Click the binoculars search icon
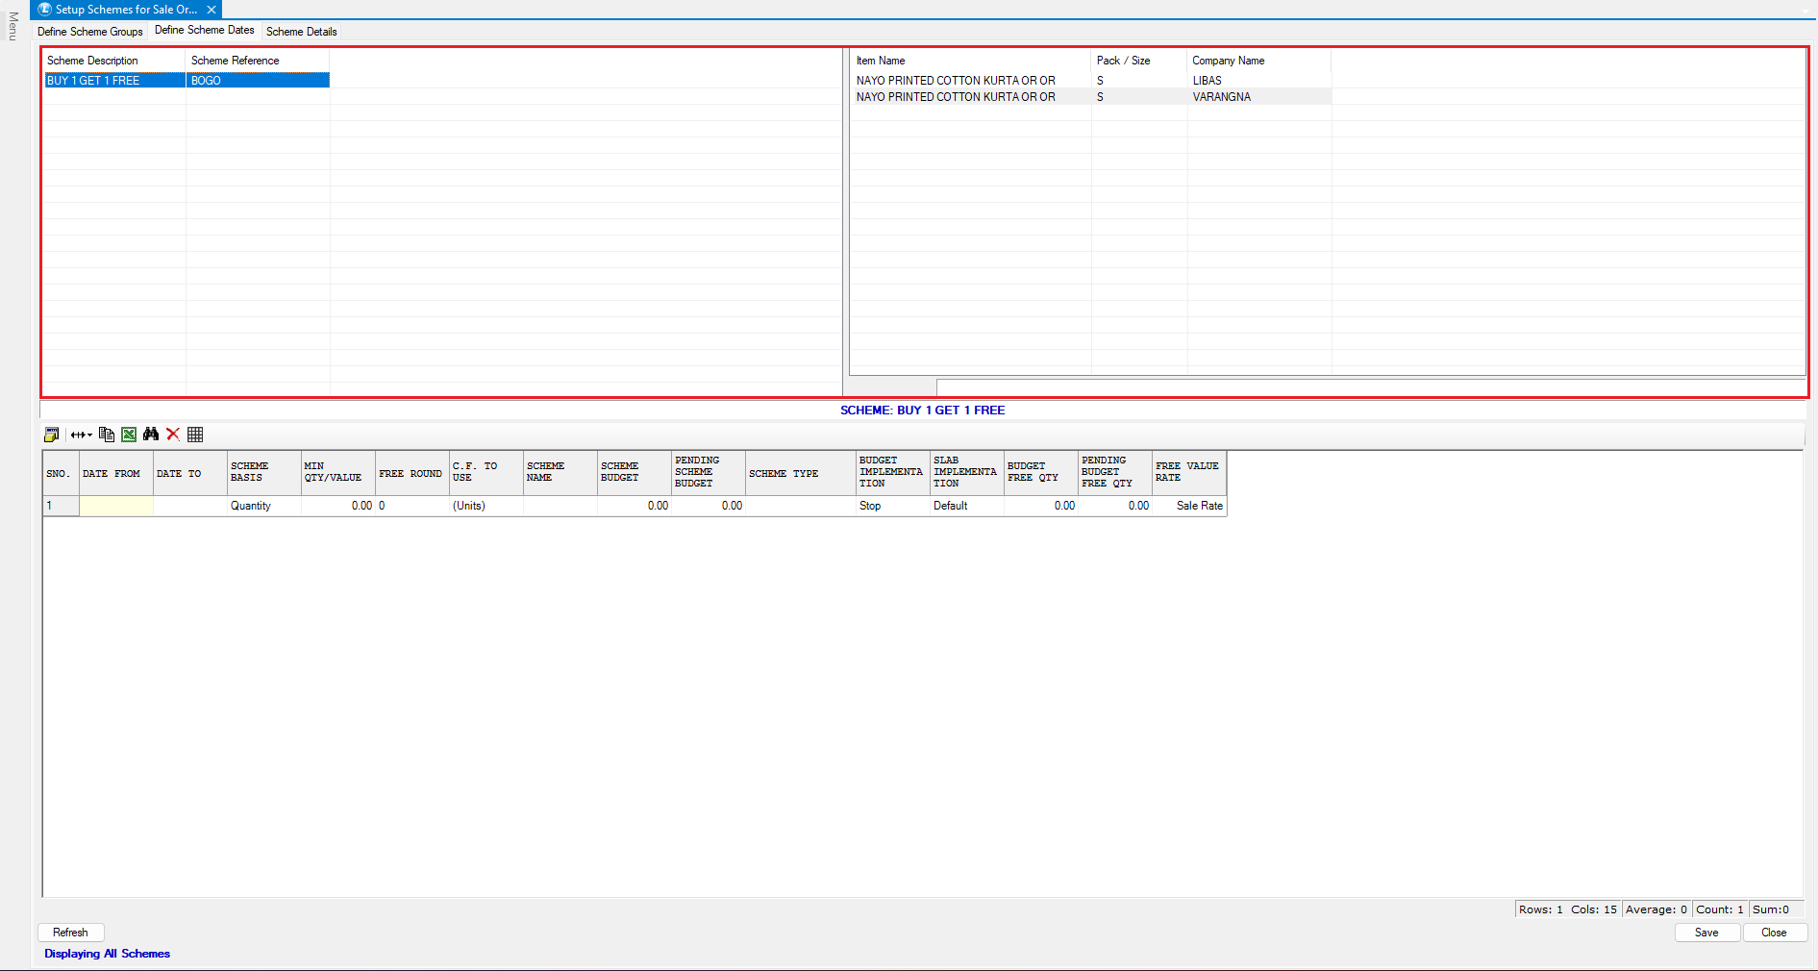The image size is (1818, 971). pos(151,435)
